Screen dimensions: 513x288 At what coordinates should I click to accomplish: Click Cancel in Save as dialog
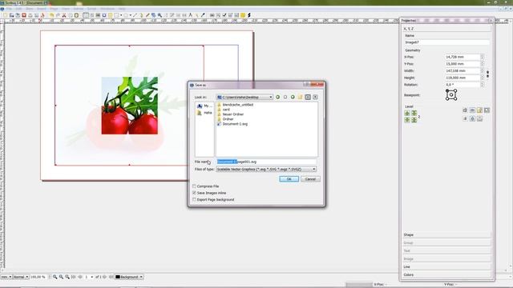(x=310, y=179)
